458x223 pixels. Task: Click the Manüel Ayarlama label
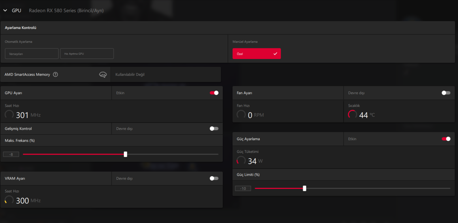click(245, 42)
